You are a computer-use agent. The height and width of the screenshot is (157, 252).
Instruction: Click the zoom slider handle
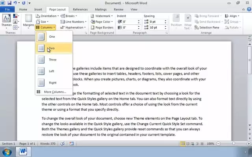[233, 144]
